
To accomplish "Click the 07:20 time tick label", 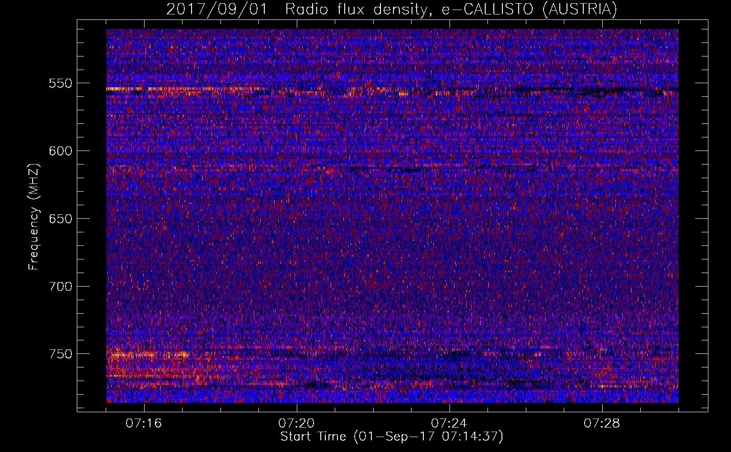I will pyautogui.click(x=297, y=424).
